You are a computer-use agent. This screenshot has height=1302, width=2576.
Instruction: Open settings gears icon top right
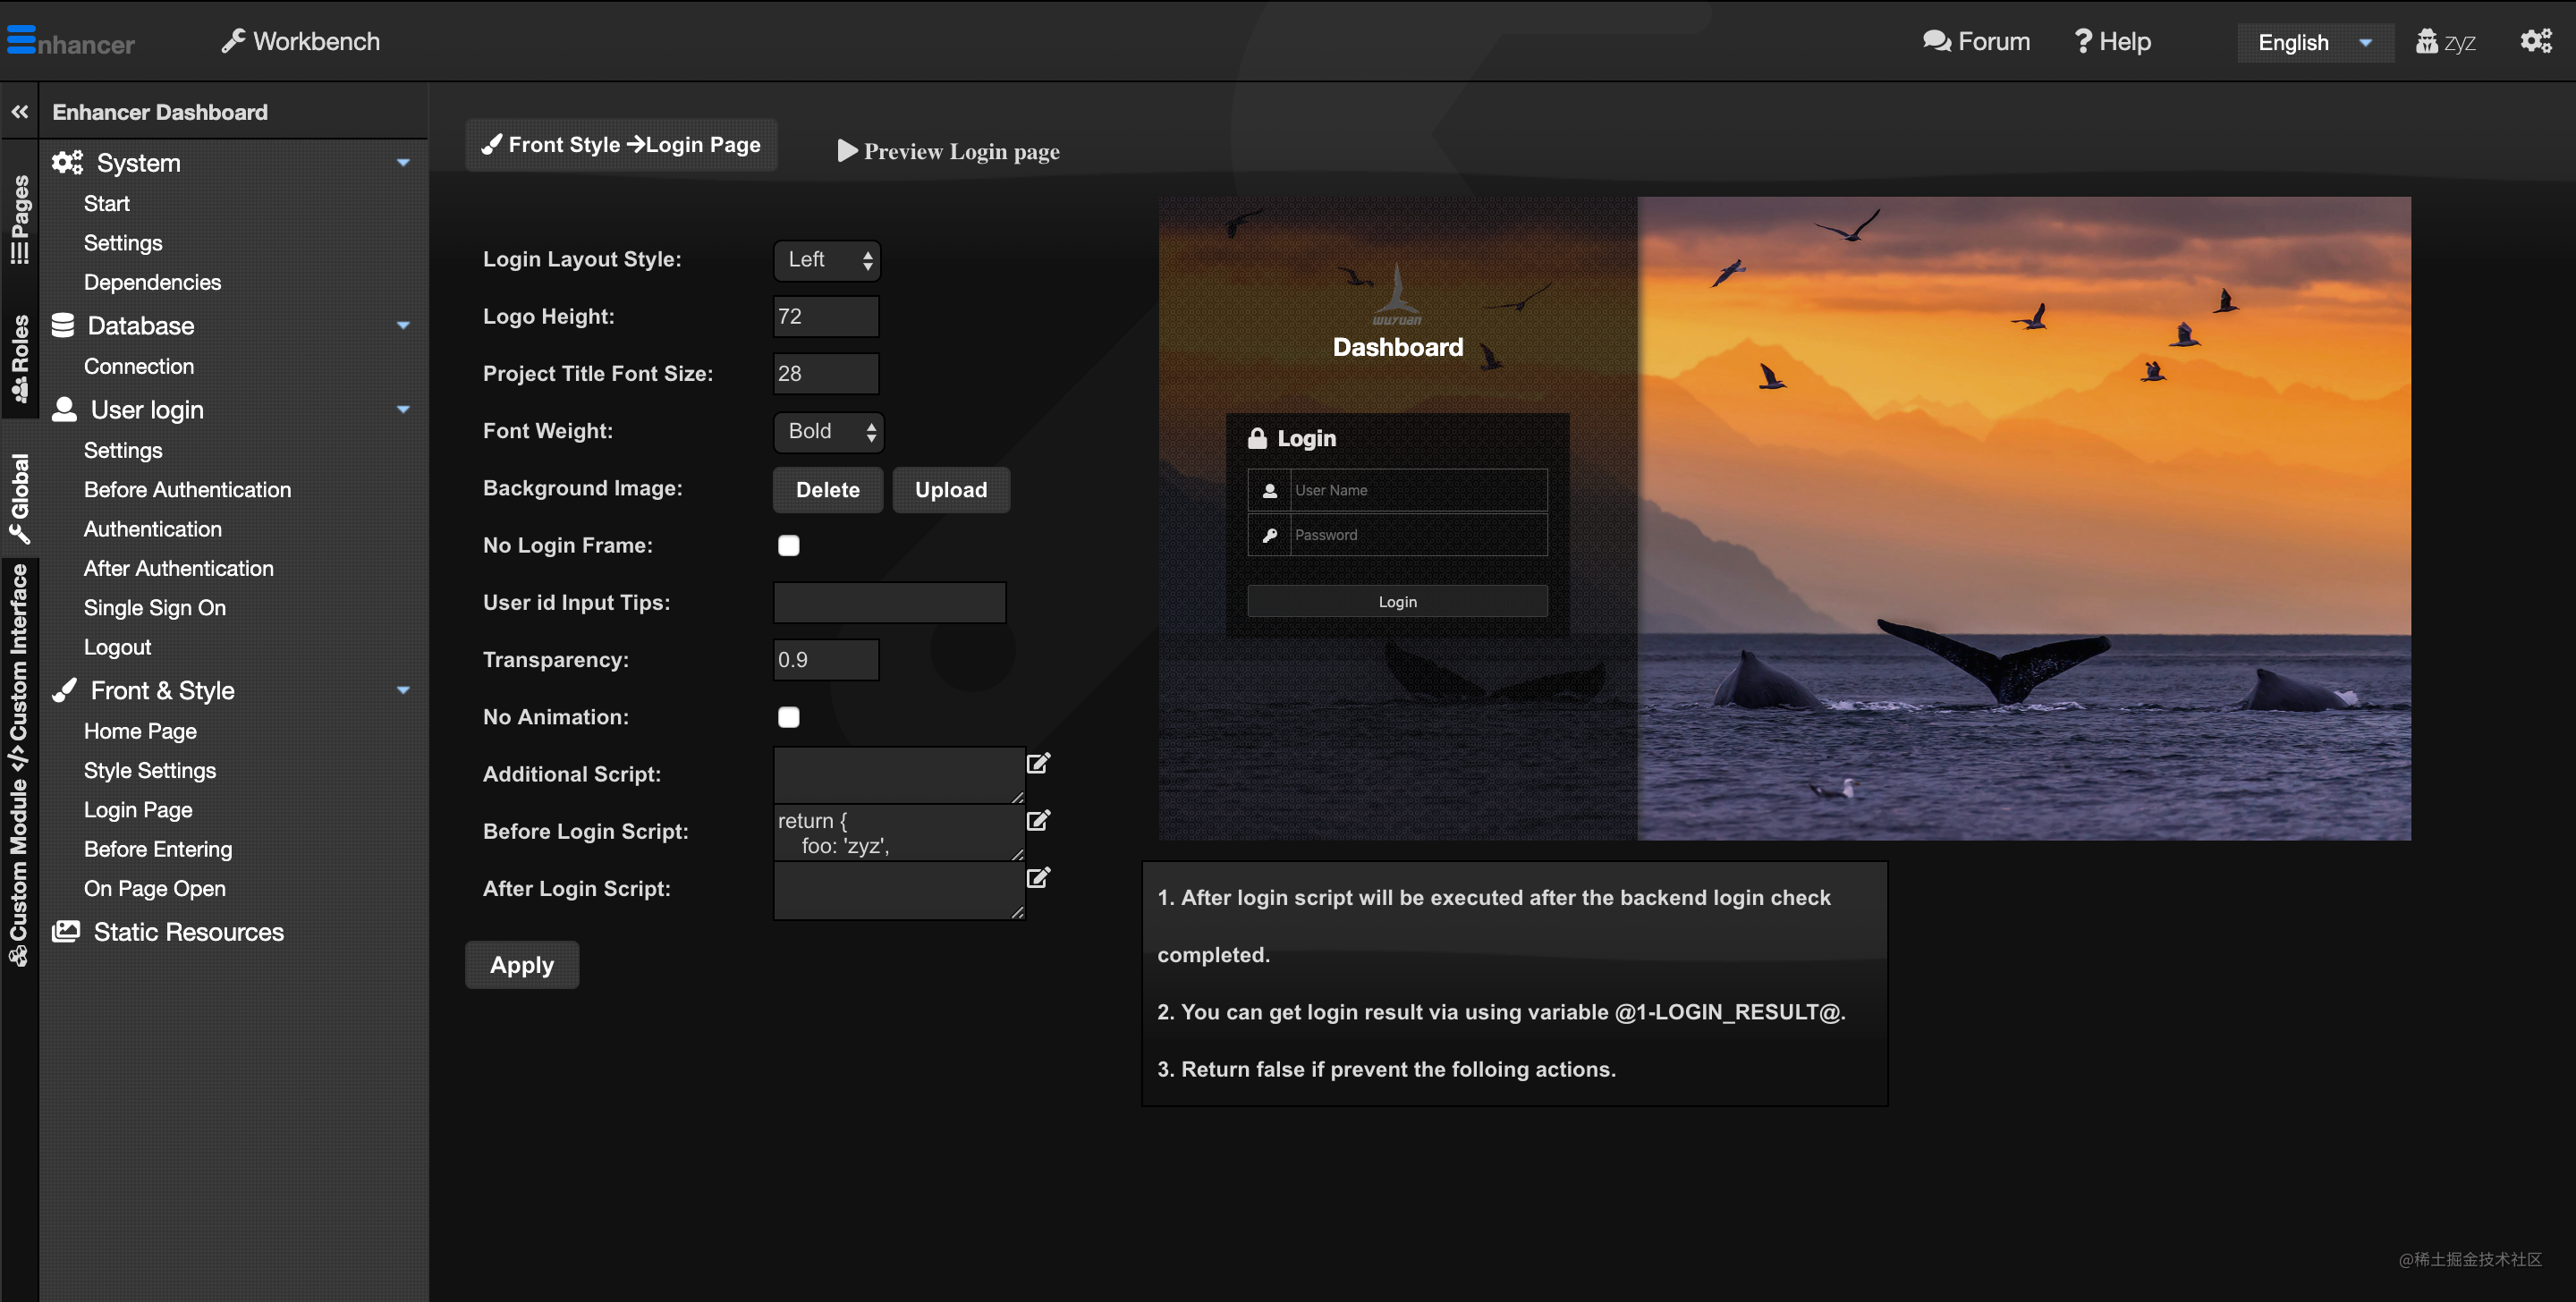(x=2536, y=41)
